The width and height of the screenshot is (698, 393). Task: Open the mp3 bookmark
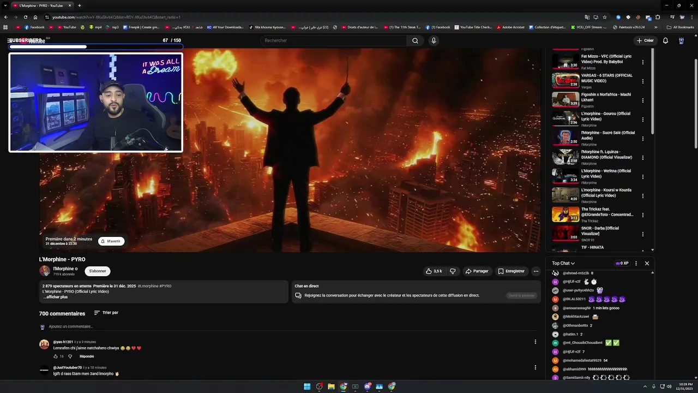112,27
